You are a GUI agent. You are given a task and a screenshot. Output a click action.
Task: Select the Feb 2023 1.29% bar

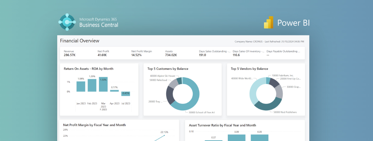tap(92, 85)
